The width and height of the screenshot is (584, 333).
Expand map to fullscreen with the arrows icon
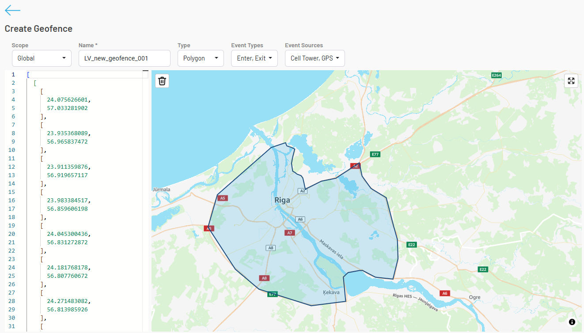tap(571, 81)
